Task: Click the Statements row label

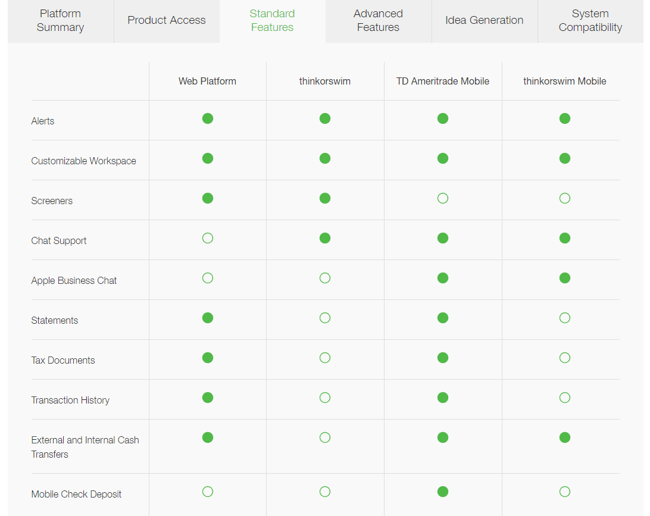Action: [55, 320]
